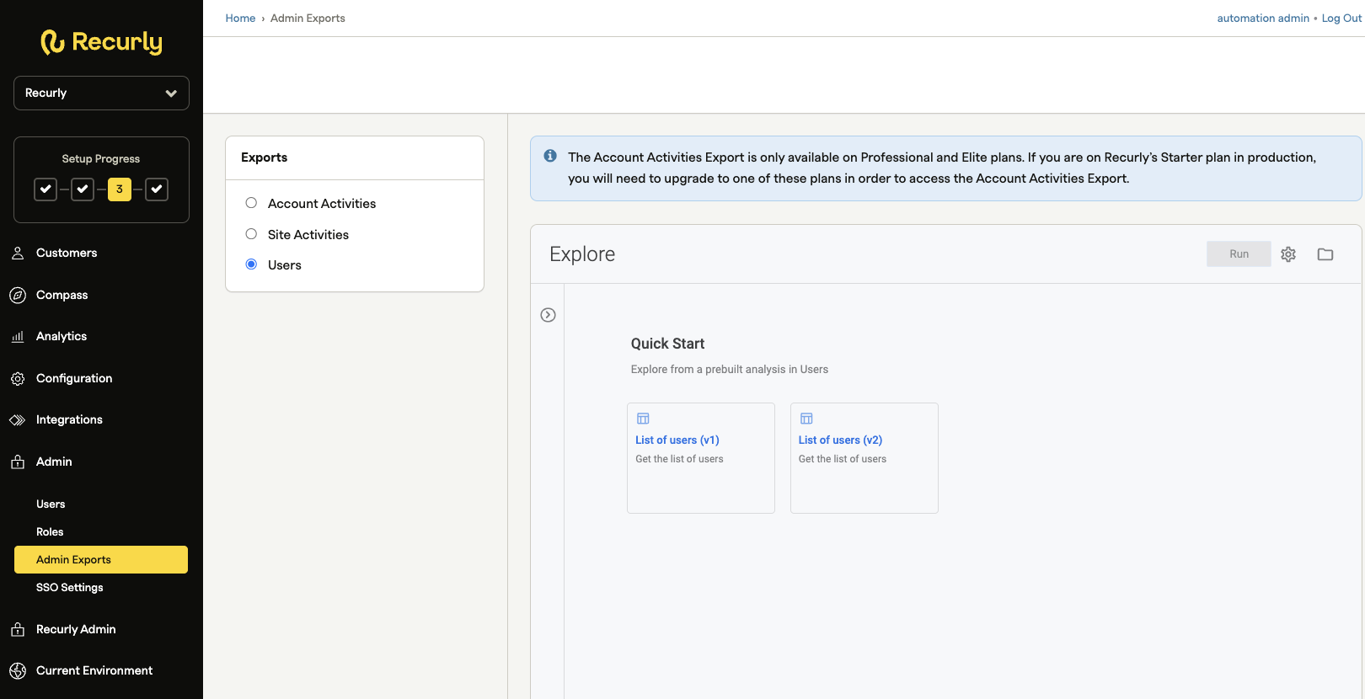Click the Setup Progress label
Screen dimensions: 1365x699
101,159
